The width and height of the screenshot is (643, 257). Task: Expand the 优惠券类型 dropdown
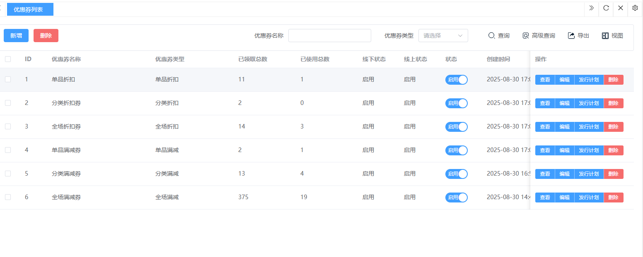[x=443, y=36]
